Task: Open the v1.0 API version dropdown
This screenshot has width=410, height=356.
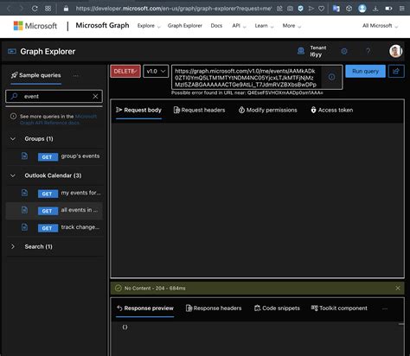Action: pos(156,71)
